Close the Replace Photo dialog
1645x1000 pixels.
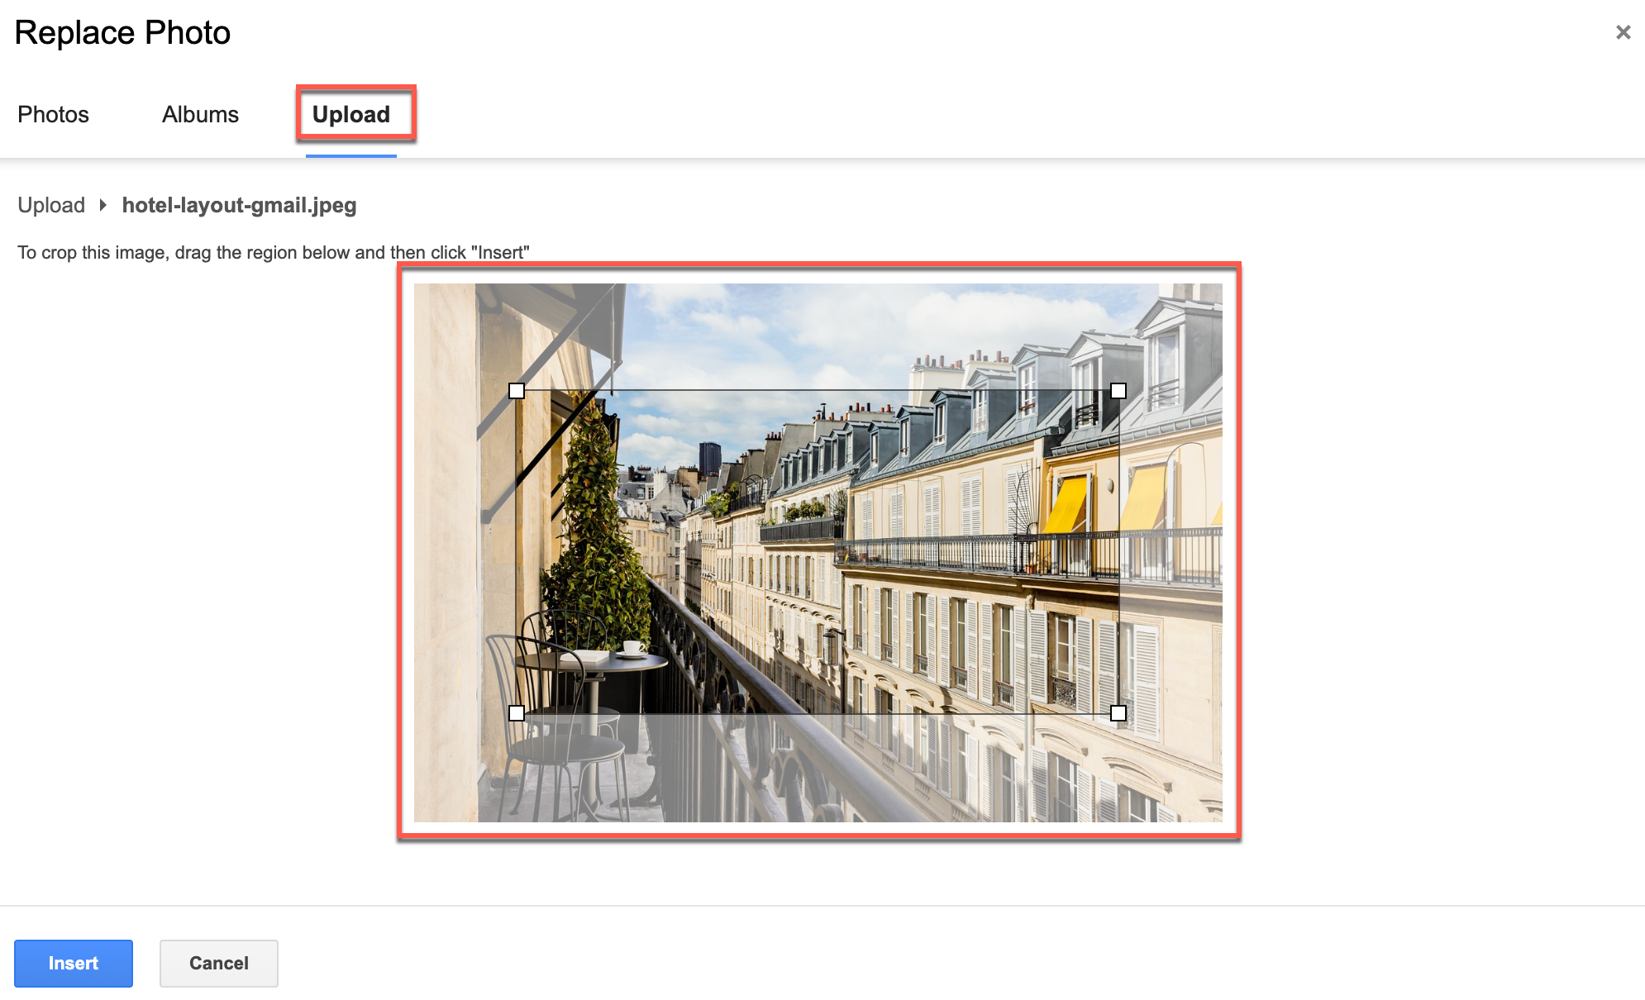click(1623, 32)
